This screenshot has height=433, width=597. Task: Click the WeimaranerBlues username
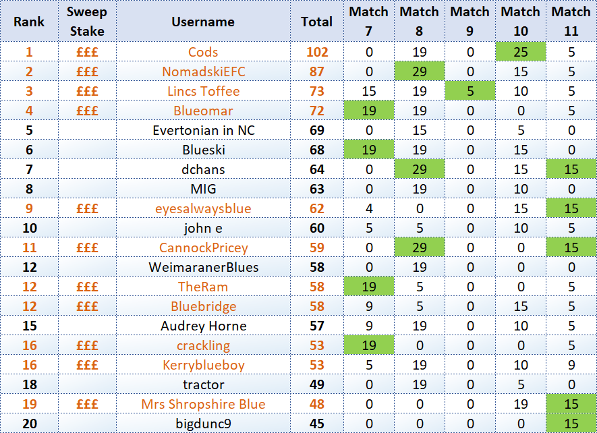pyautogui.click(x=203, y=267)
